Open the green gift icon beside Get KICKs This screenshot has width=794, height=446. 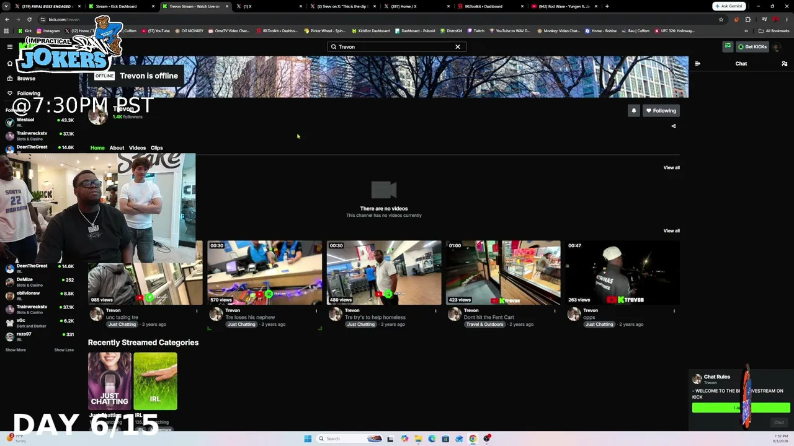click(728, 46)
